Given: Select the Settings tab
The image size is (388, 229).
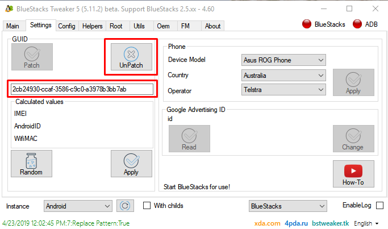Looking at the screenshot, I should [x=41, y=25].
